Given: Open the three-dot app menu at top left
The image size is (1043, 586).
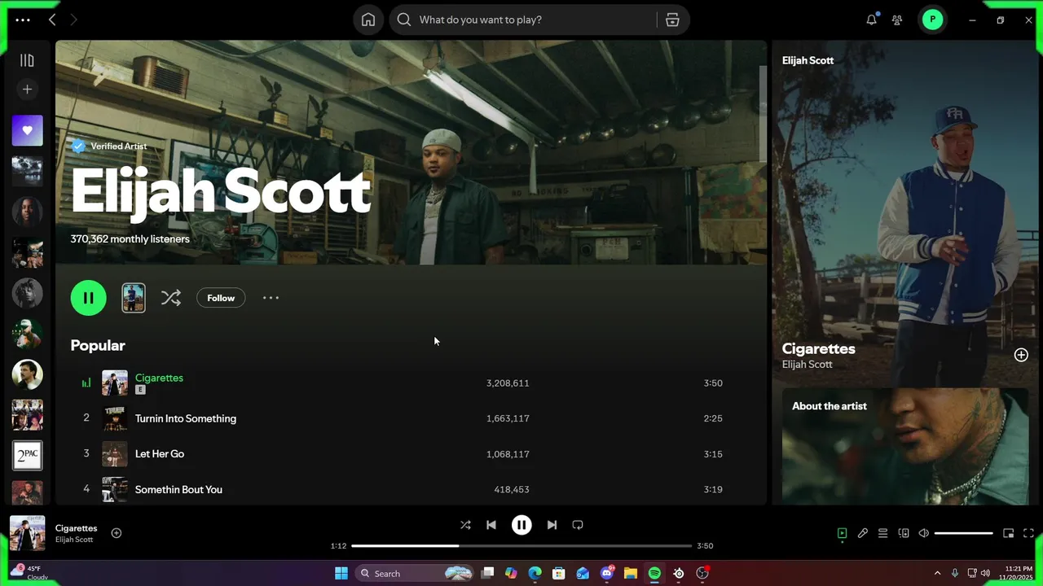Looking at the screenshot, I should 23,20.
